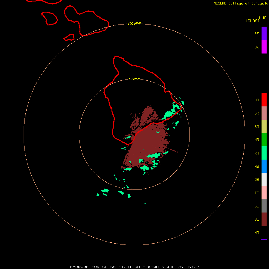This screenshot has height=269, width=269.
Task: Click the [CLAS] units label
Action: (253, 21)
